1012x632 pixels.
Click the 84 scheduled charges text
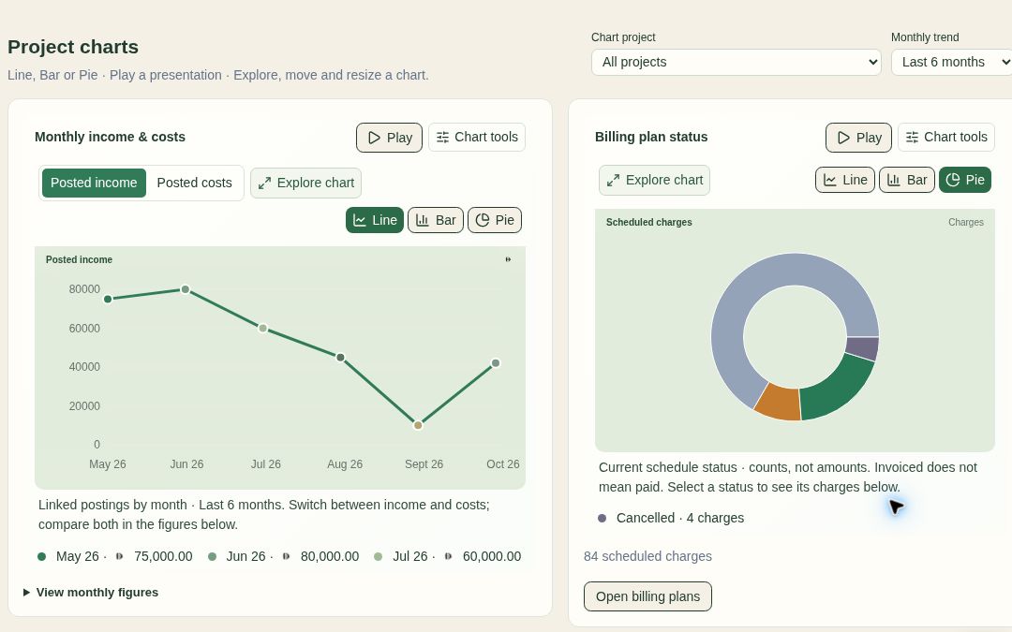tap(648, 556)
